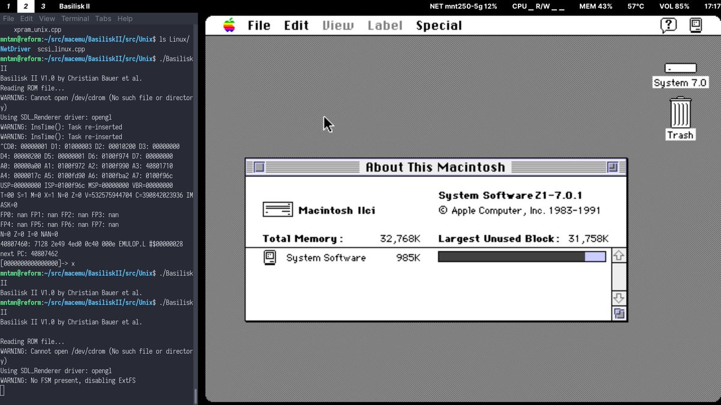Open terminal View menu
The width and height of the screenshot is (721, 405).
pyautogui.click(x=47, y=19)
